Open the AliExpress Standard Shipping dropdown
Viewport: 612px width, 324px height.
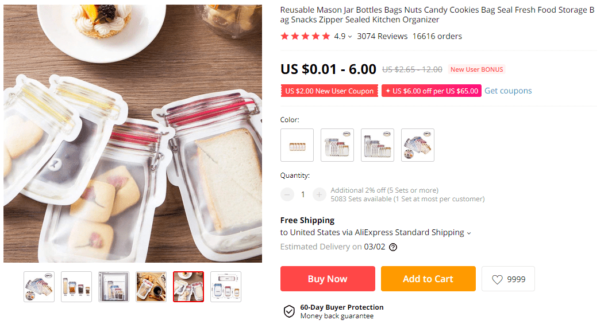tap(469, 233)
